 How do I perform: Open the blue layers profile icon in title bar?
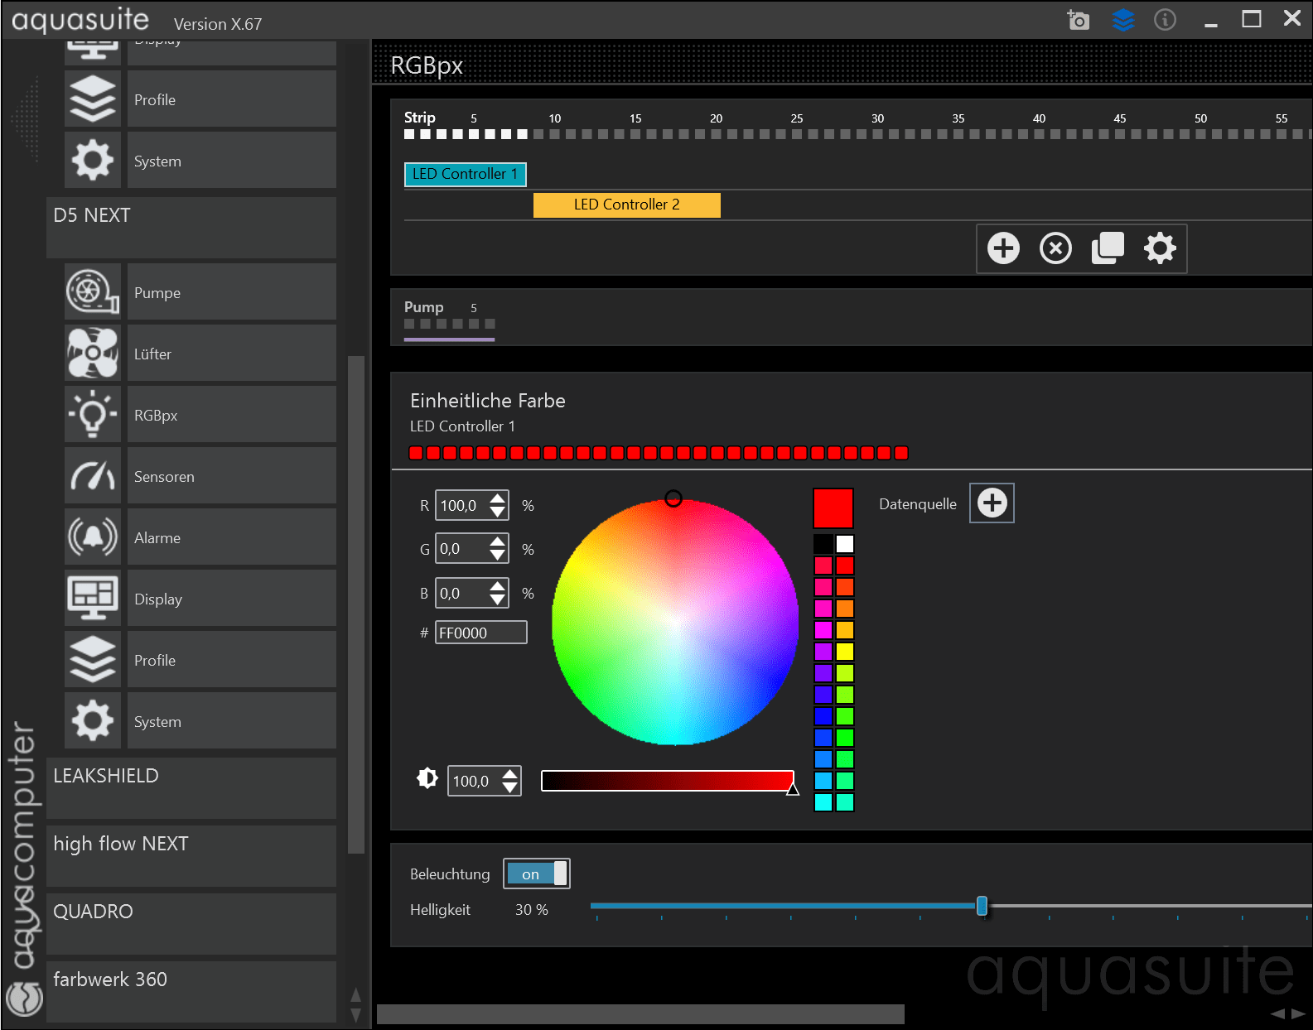tap(1122, 19)
